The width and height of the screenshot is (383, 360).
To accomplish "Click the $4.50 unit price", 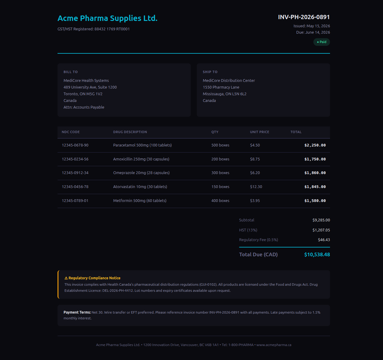I will point(255,145).
